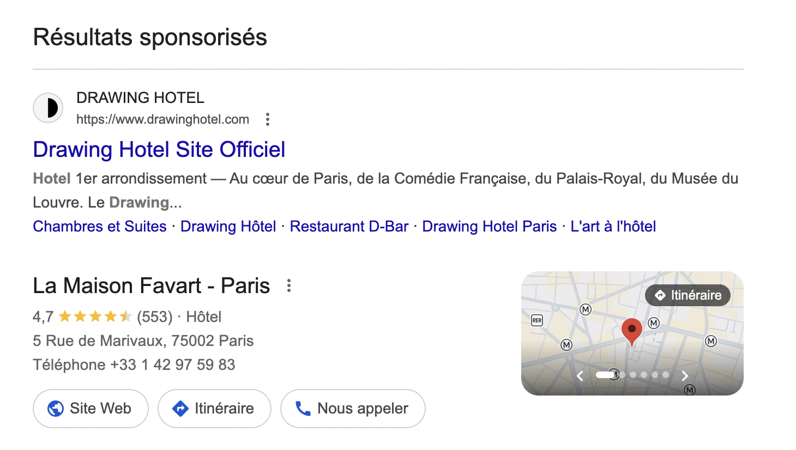Select an M metro icon on the map

click(x=586, y=309)
